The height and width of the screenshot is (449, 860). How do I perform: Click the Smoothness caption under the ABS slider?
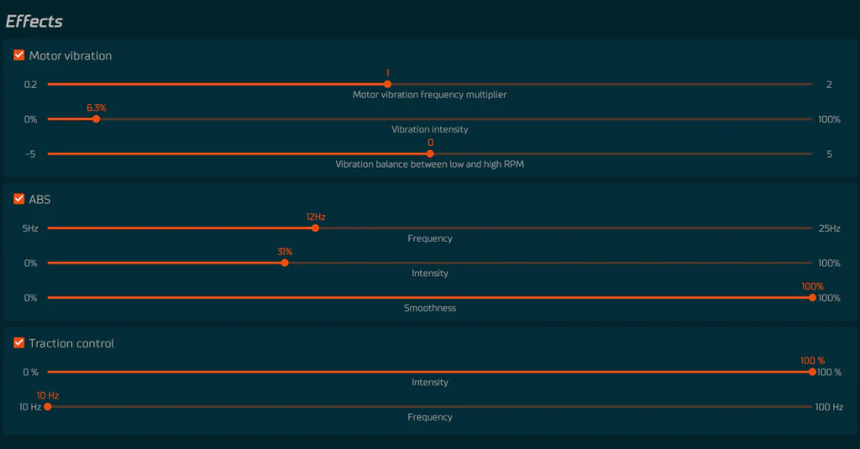point(430,308)
